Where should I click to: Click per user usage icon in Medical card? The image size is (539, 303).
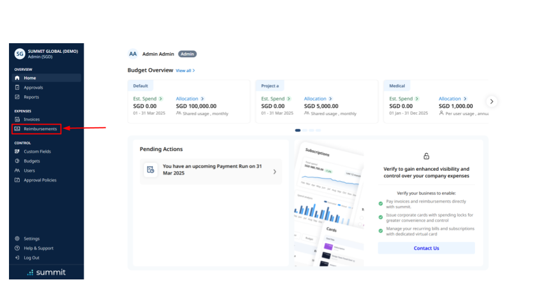pyautogui.click(x=441, y=113)
